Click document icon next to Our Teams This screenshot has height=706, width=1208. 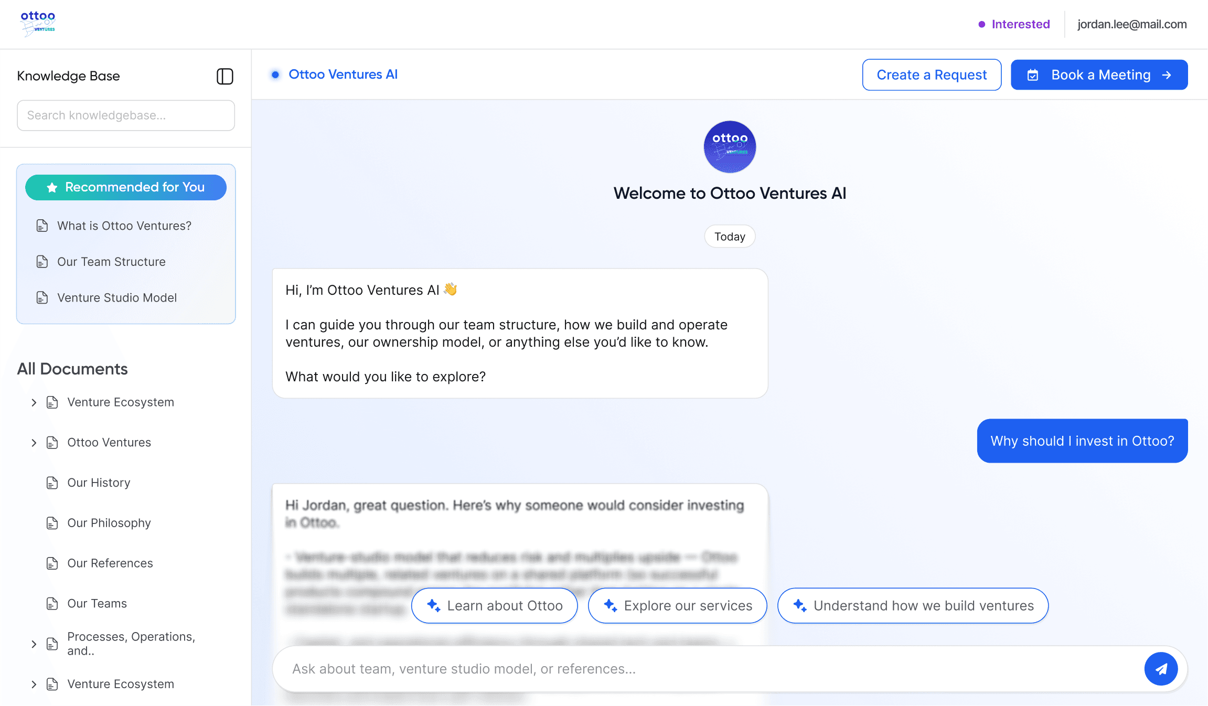pyautogui.click(x=52, y=604)
